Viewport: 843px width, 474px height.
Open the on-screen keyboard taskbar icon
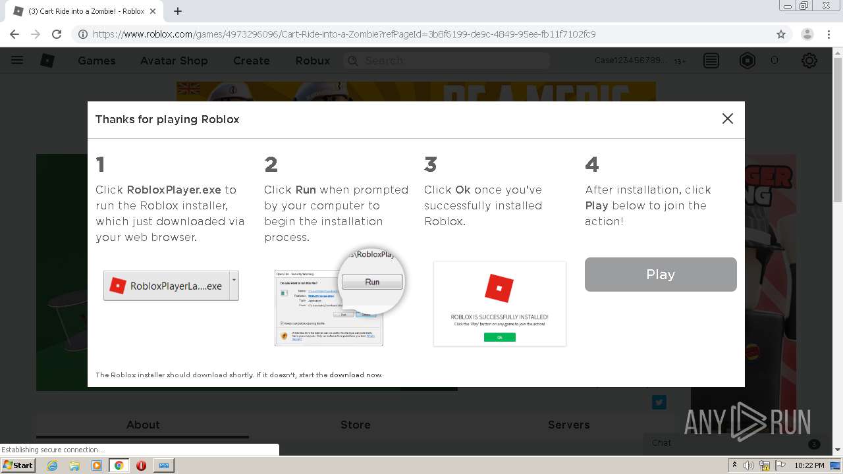[164, 465]
